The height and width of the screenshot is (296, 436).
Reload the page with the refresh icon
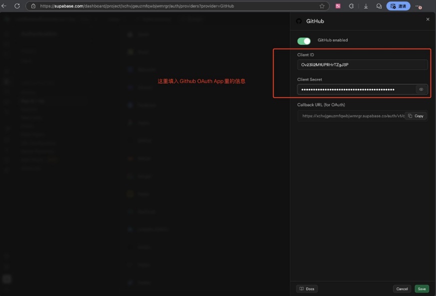click(x=17, y=6)
